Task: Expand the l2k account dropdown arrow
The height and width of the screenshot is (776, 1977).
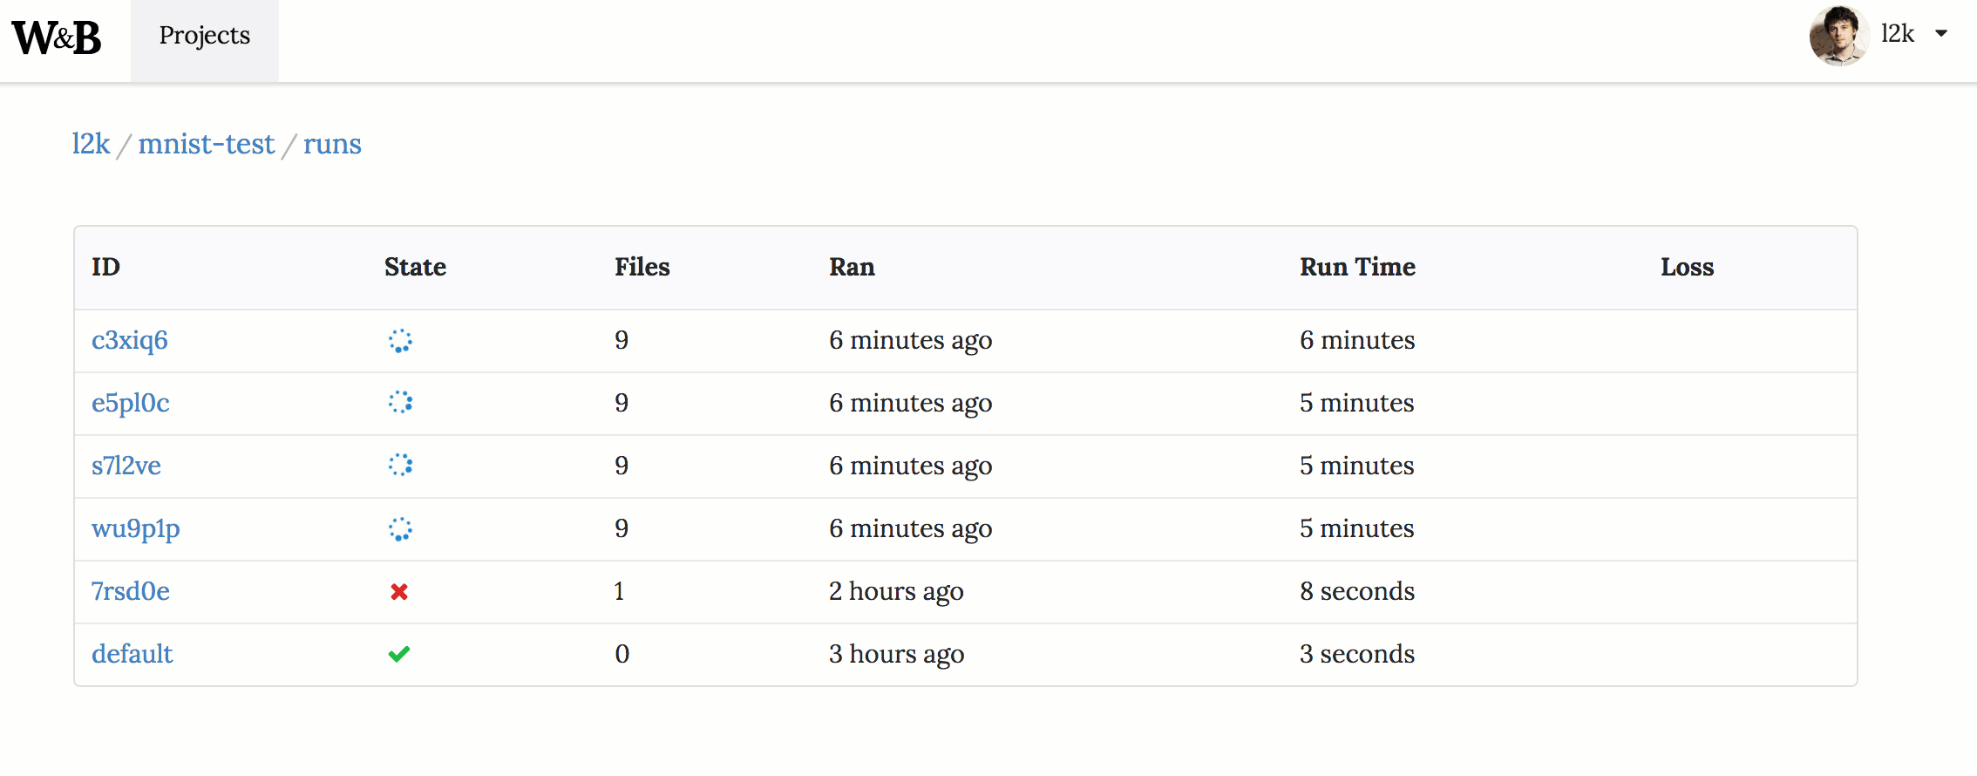Action: [x=1941, y=34]
